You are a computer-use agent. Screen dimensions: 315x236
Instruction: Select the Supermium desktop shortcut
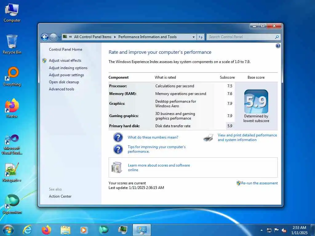pyautogui.click(x=12, y=204)
